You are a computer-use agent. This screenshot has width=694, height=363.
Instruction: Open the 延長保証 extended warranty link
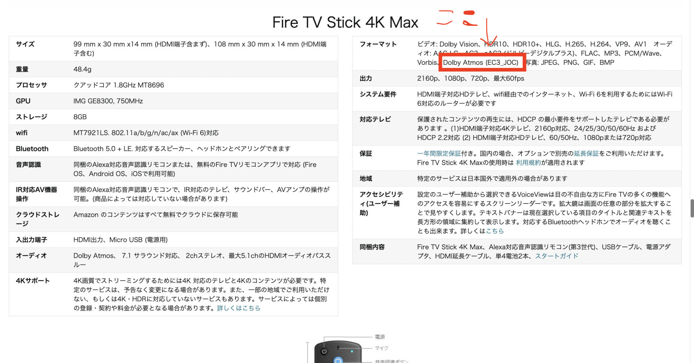pos(586,154)
